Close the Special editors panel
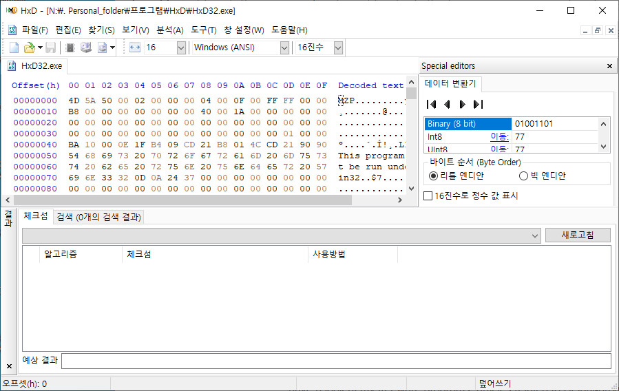Viewport: 619px width, 391px height. click(609, 66)
